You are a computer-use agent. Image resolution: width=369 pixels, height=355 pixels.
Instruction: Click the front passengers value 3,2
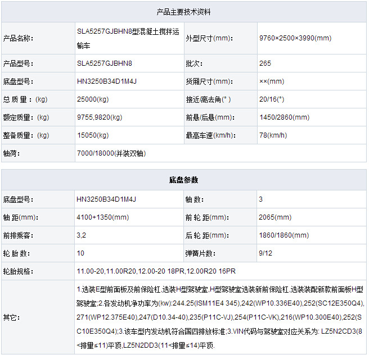(81, 235)
